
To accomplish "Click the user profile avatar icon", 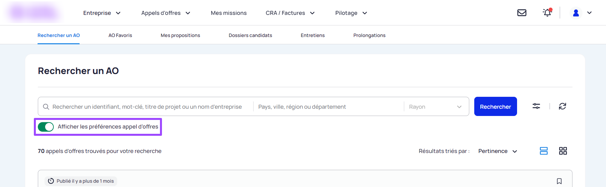I will click(x=576, y=13).
